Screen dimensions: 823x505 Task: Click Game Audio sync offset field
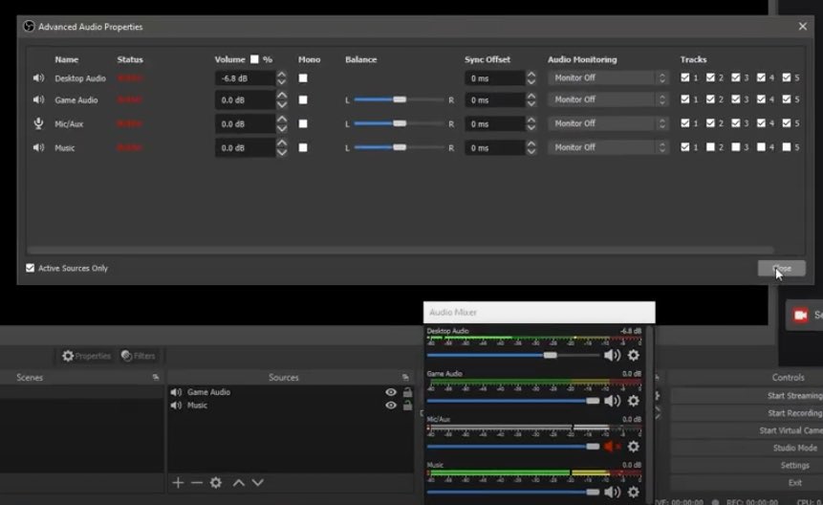(x=494, y=99)
